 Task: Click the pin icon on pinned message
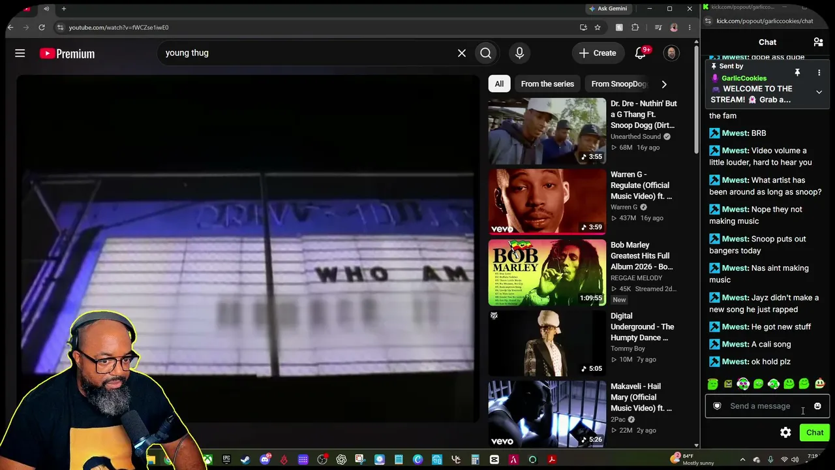click(797, 72)
